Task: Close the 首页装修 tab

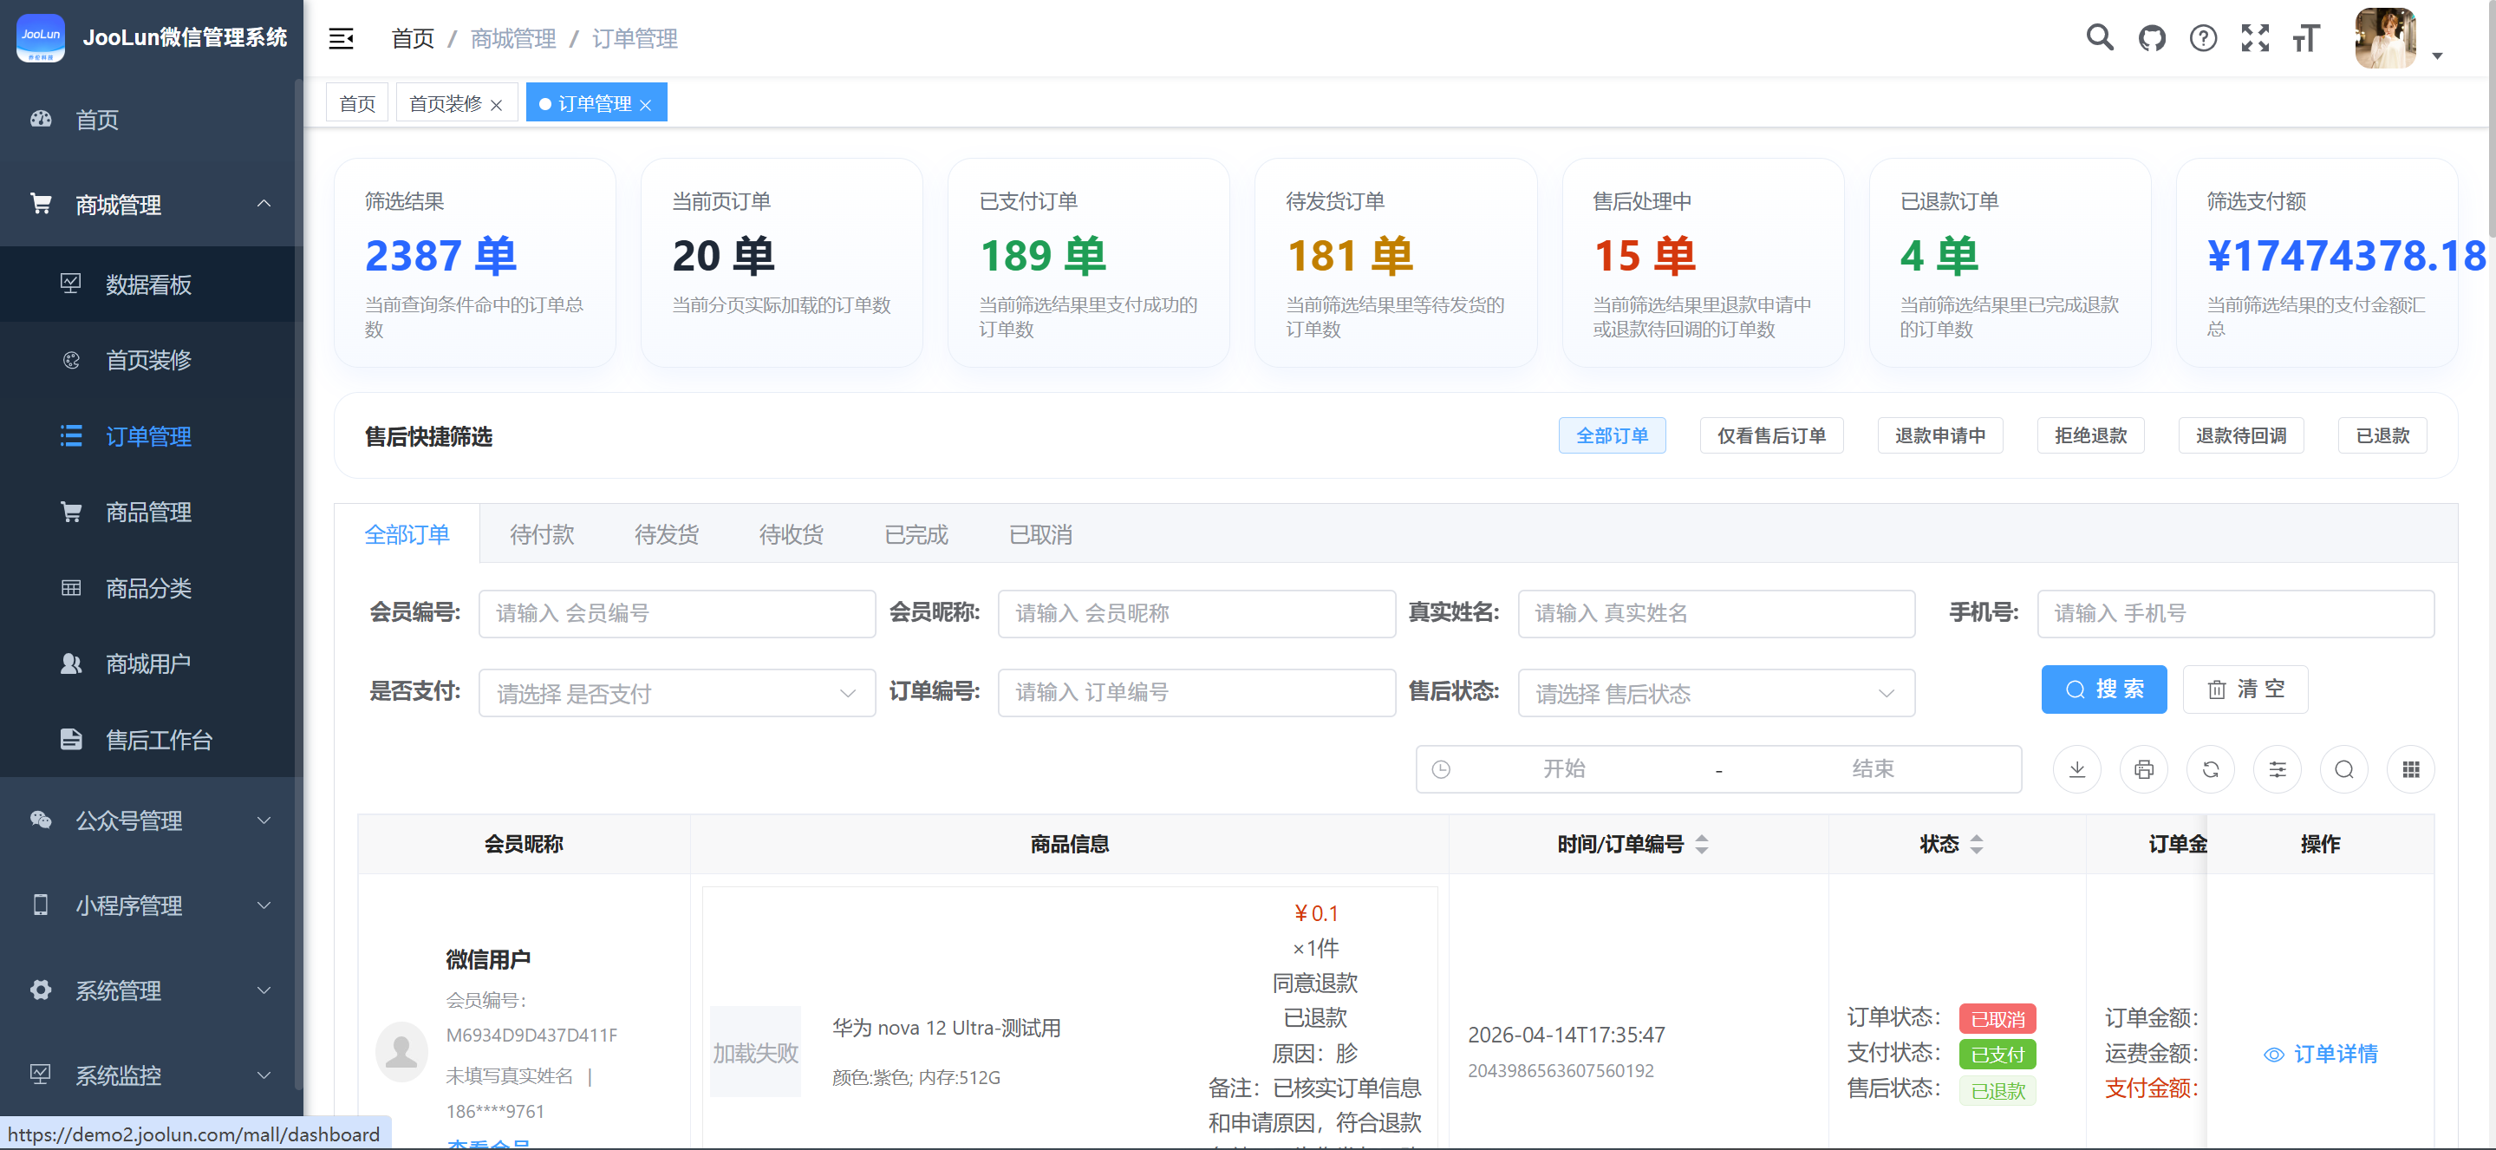Action: click(x=496, y=105)
